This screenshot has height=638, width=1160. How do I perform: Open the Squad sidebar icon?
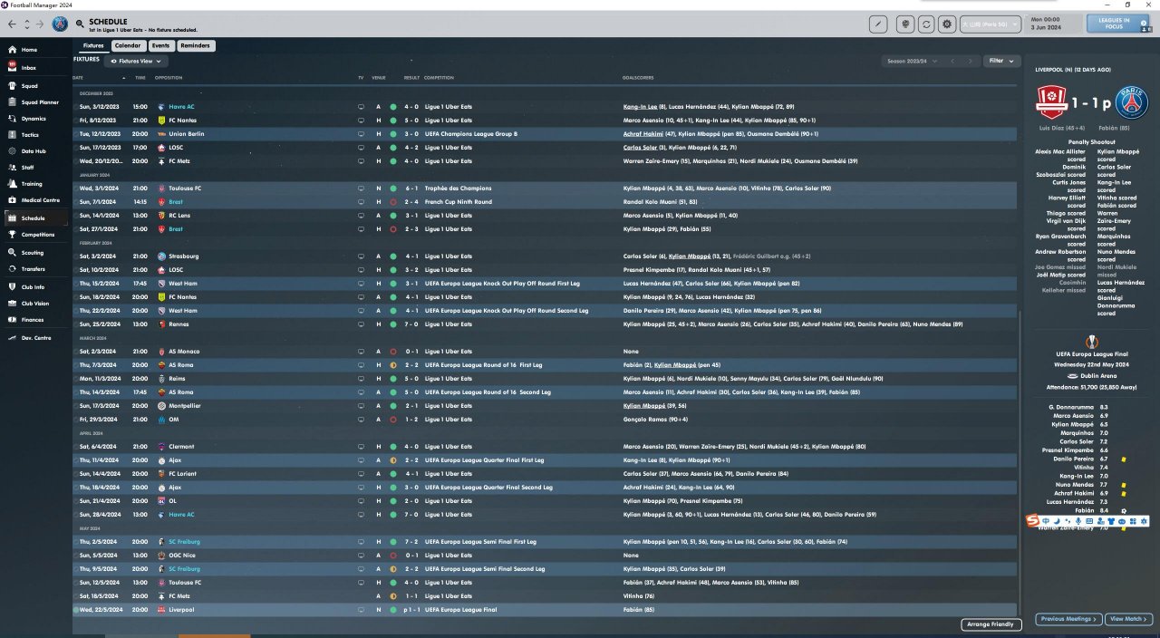[x=12, y=86]
